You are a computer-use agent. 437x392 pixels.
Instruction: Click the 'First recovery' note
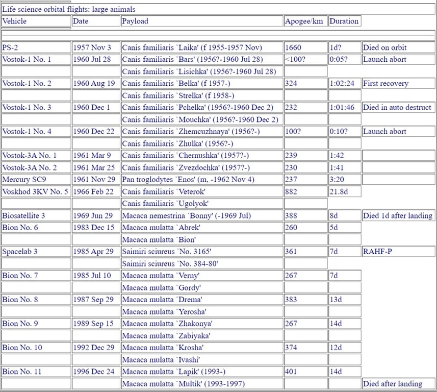click(399, 83)
